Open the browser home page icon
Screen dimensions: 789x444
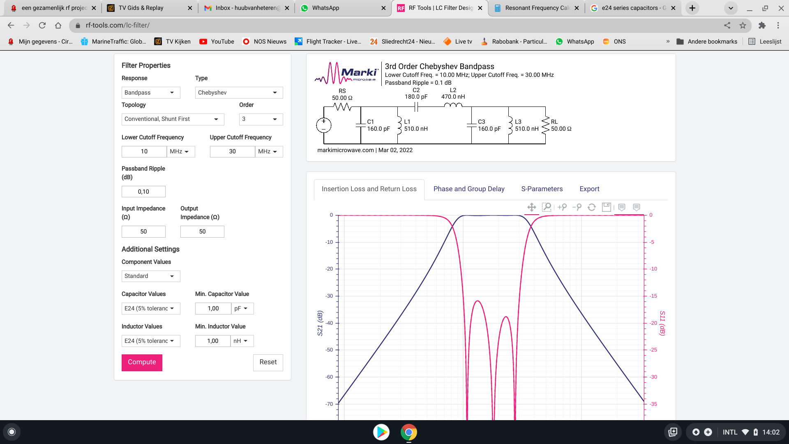(x=58, y=25)
